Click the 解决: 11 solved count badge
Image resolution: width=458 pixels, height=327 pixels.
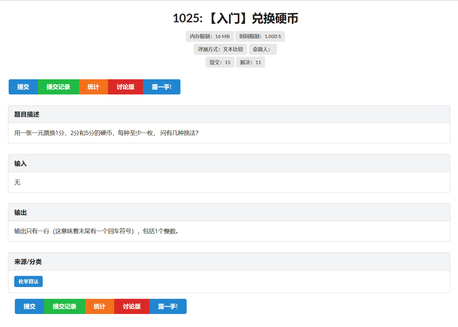point(251,62)
